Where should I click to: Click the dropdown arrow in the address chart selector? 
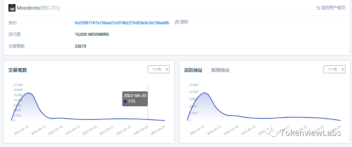[x=343, y=69]
